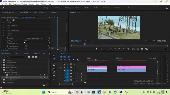Expand the Lumetri Presets folder
The image size is (170, 95).
[2, 63]
